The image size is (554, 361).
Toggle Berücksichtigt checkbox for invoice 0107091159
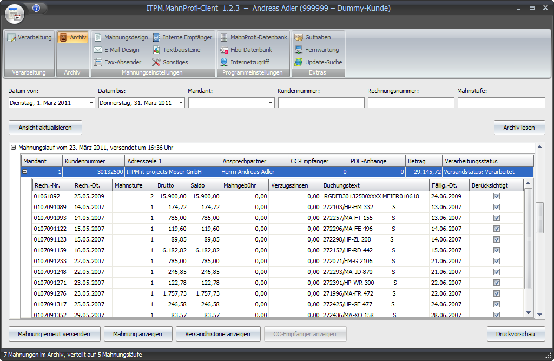coord(497,250)
